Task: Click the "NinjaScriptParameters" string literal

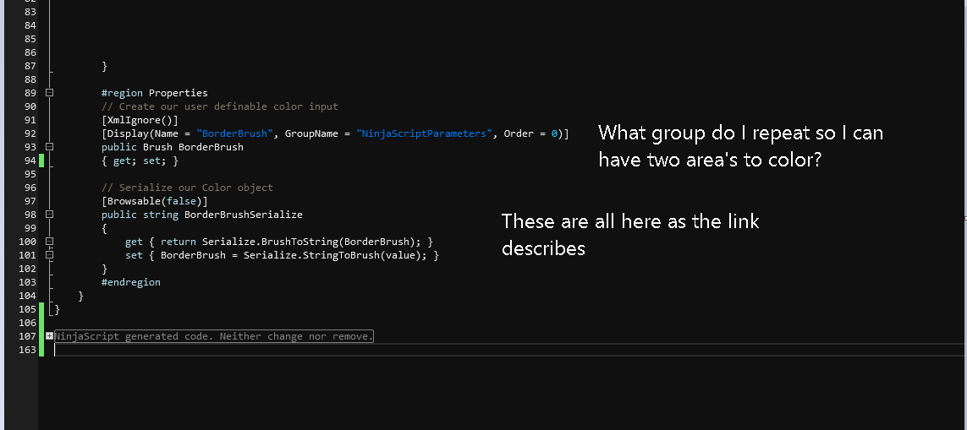Action: point(425,133)
